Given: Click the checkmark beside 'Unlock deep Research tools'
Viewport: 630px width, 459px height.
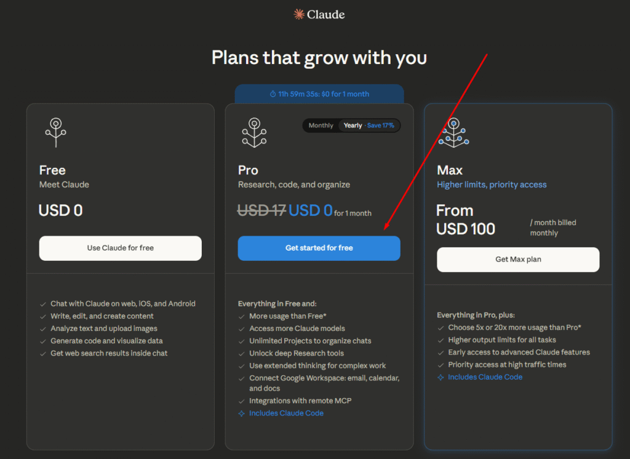Looking at the screenshot, I should click(x=241, y=353).
